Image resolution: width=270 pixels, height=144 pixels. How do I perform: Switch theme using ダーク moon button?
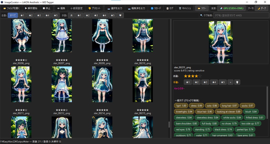262,8
